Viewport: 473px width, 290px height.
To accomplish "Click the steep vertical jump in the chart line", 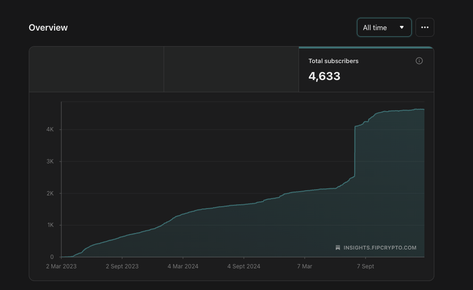I will [355, 151].
